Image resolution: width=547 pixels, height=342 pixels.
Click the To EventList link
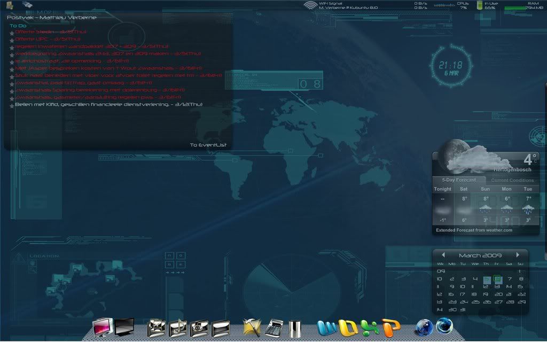[x=208, y=145]
